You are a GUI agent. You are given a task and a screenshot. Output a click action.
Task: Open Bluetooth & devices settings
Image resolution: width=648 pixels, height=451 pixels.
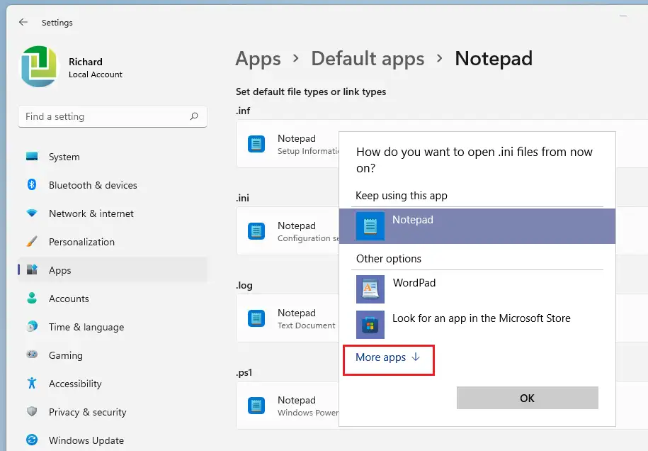(93, 185)
